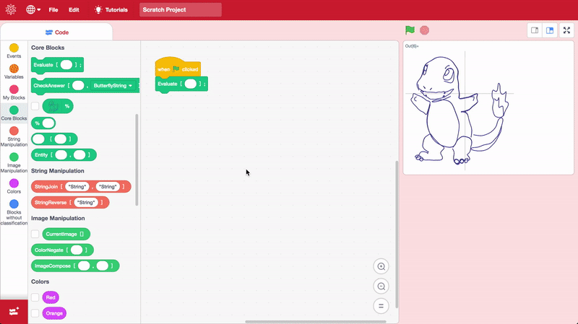Open the globe language selector

[33, 9]
